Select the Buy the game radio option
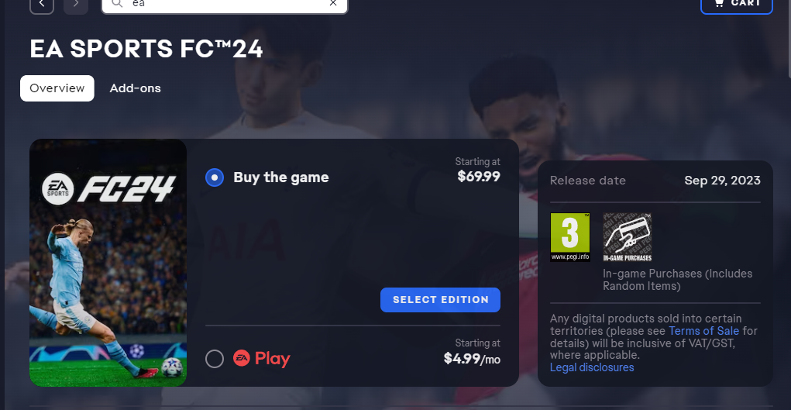Image resolution: width=791 pixels, height=410 pixels. pos(215,177)
